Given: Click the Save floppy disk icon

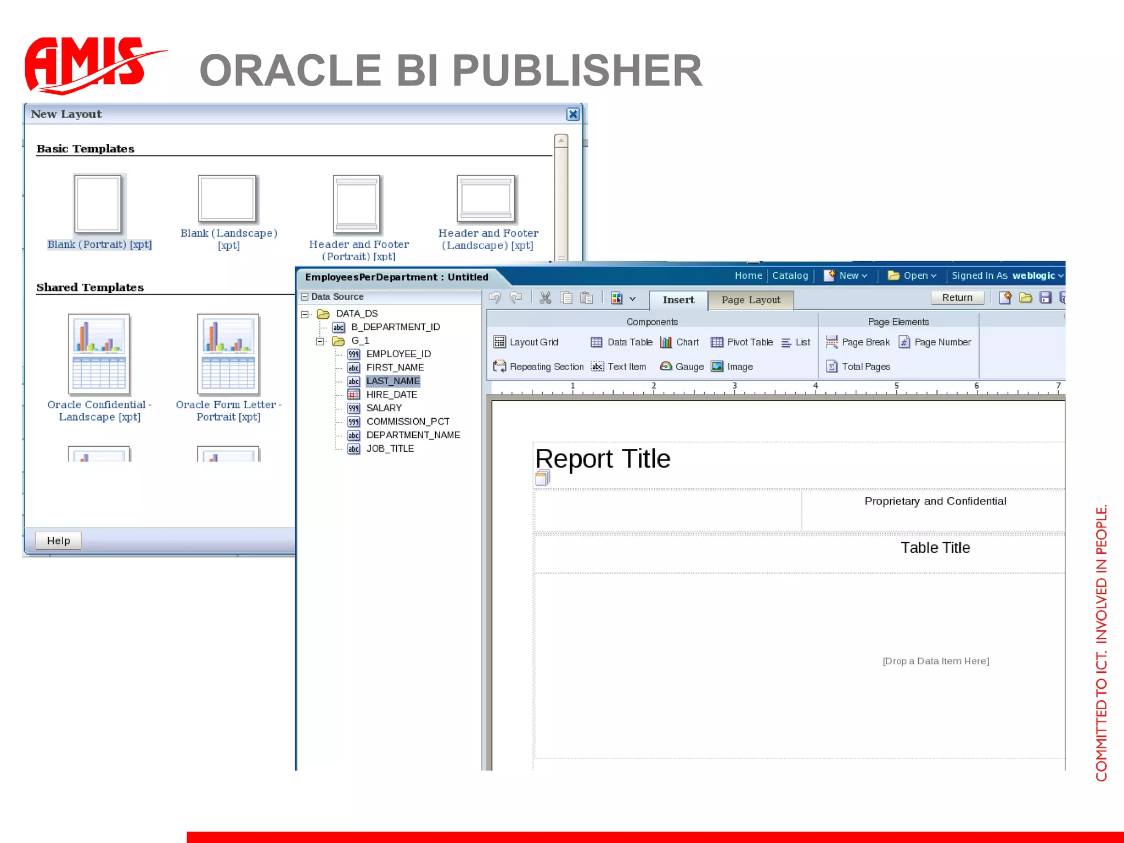Looking at the screenshot, I should tap(1046, 297).
